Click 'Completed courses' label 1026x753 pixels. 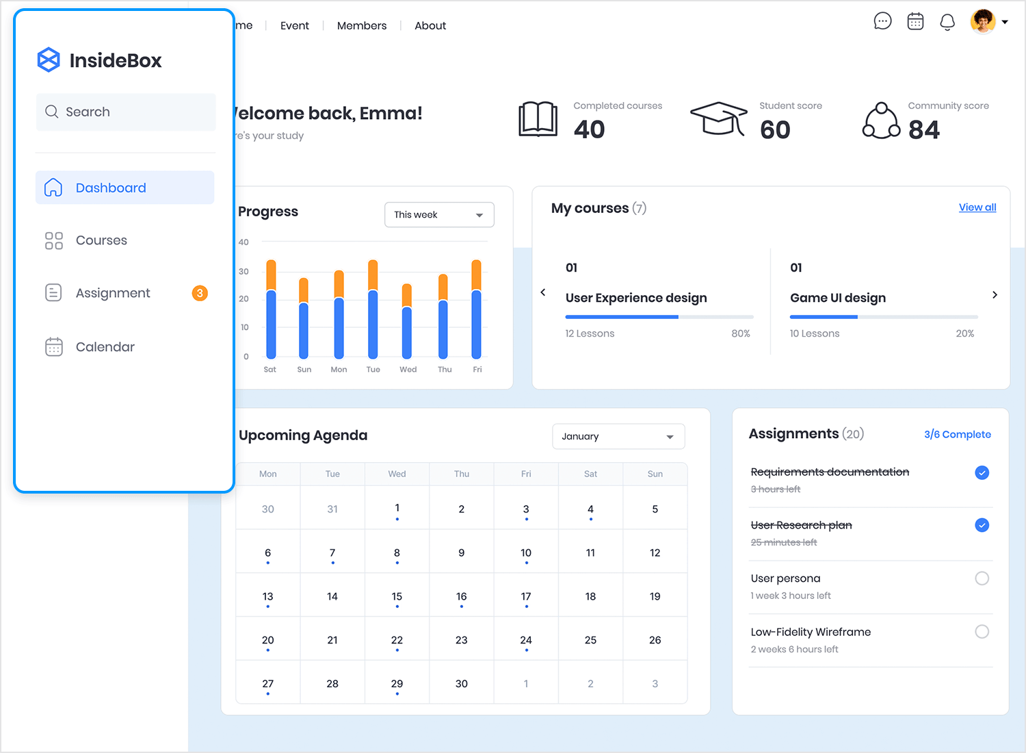(618, 105)
